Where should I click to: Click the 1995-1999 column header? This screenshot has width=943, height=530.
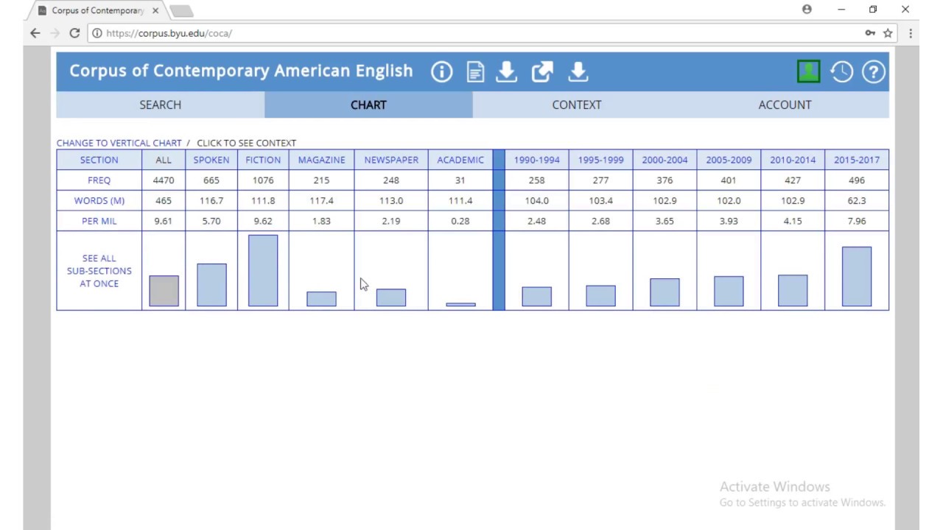tap(600, 160)
